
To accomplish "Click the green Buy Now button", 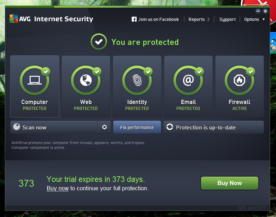I will [230, 183].
